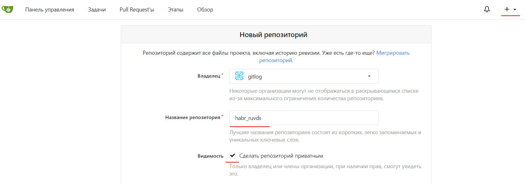Click the habr_ruvds repository name field

(x=304, y=117)
